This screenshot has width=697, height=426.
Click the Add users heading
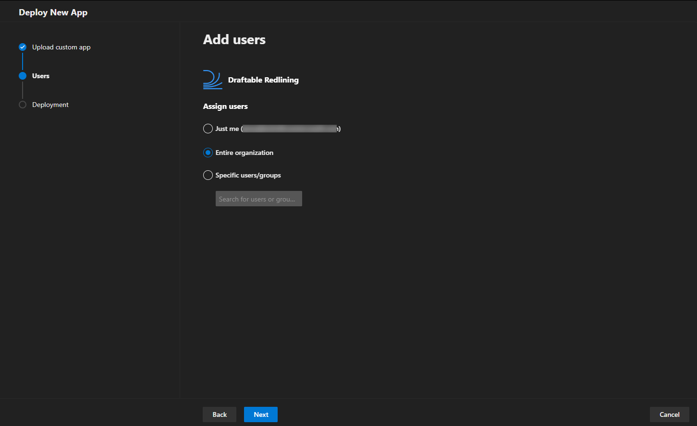click(234, 39)
